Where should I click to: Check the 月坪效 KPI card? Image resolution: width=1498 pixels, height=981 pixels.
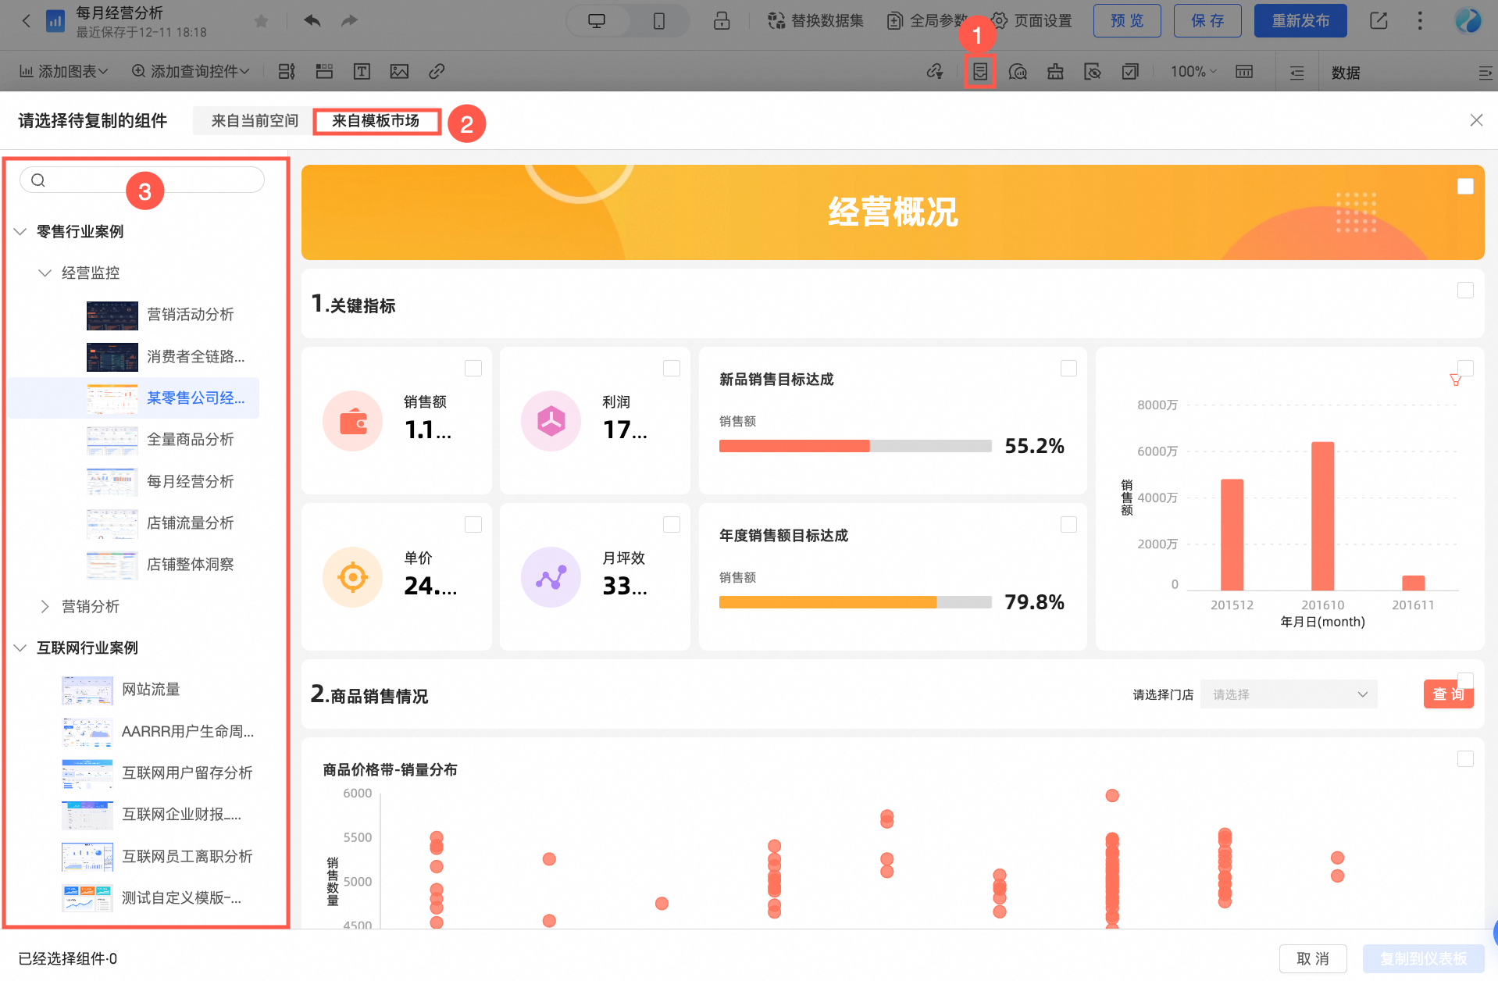(x=672, y=524)
